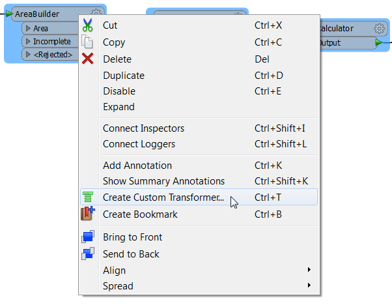The image size is (392, 307).
Task: Select the Duplicate menu entry
Action: [x=199, y=76]
